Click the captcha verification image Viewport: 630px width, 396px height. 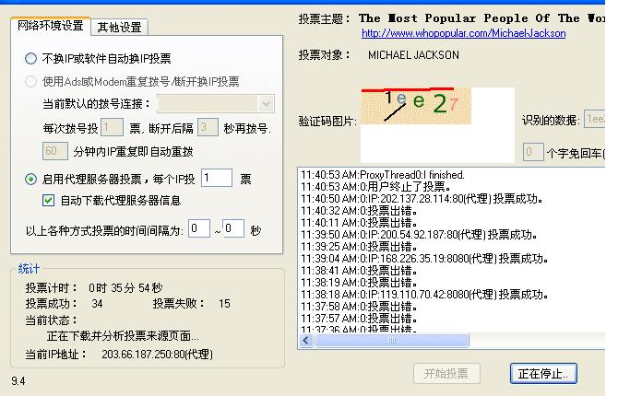tap(416, 106)
